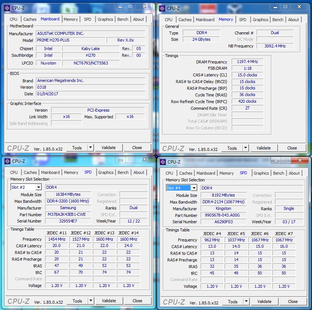Click the DRAM Frequency value 1197.4 MHz
Viewport: 312px width, 310px height.
tap(247, 62)
